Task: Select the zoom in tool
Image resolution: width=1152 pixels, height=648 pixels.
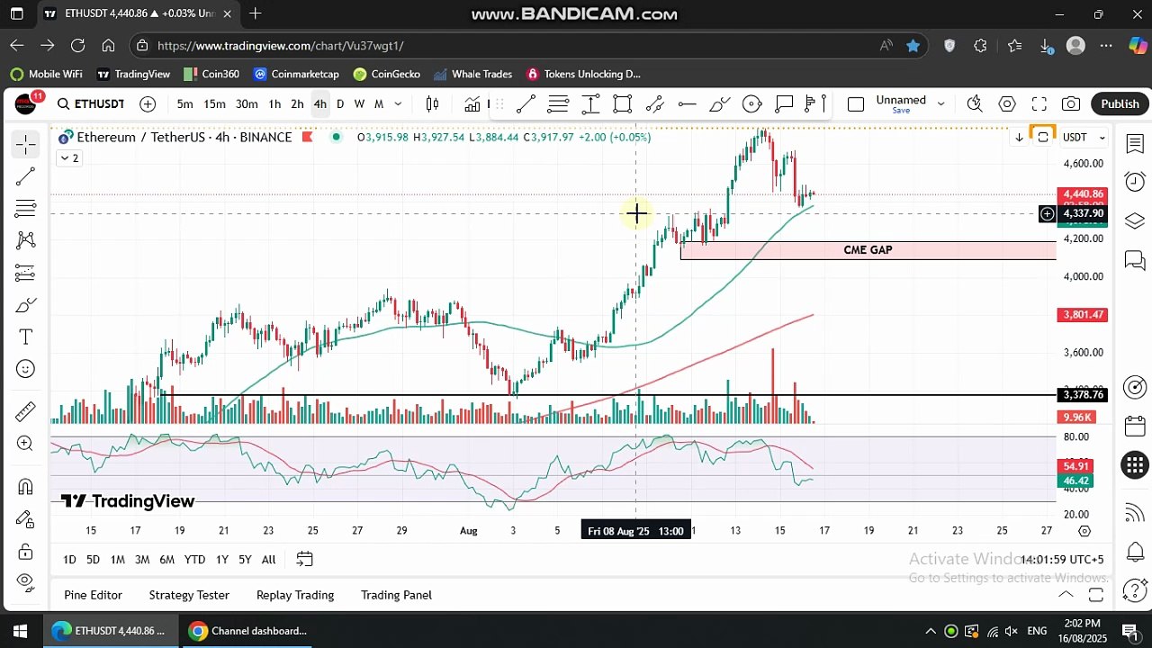Action: tap(25, 444)
